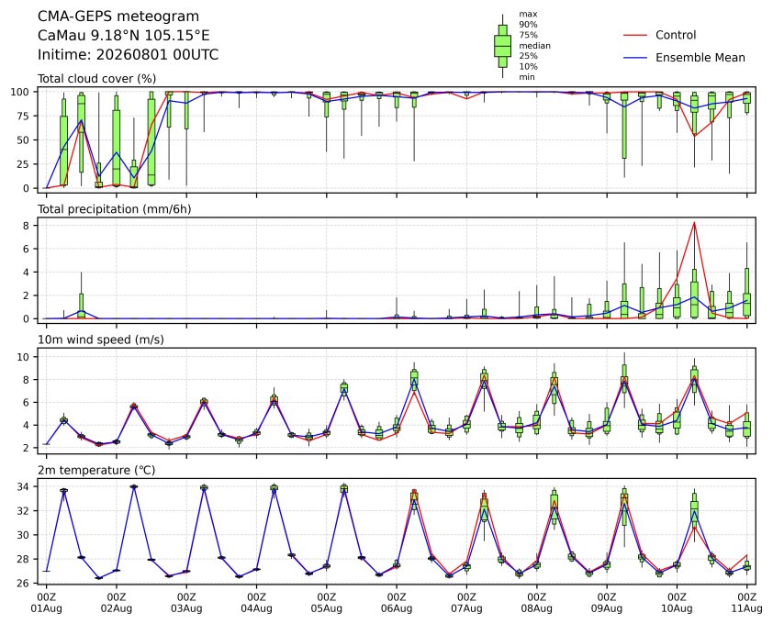Image resolution: width=773 pixels, height=624 pixels.
Task: Click the Control legend label
Action: (676, 35)
